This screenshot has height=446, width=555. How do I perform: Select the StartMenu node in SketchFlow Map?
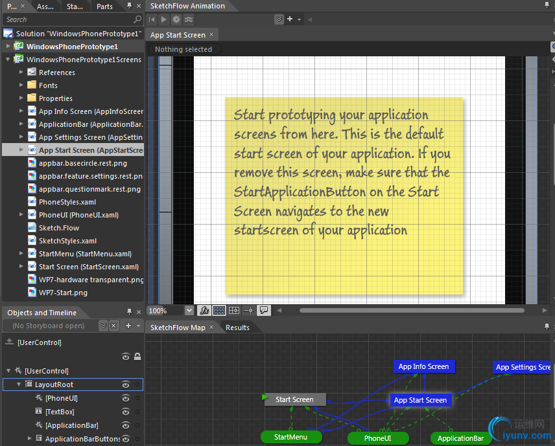[x=290, y=438]
